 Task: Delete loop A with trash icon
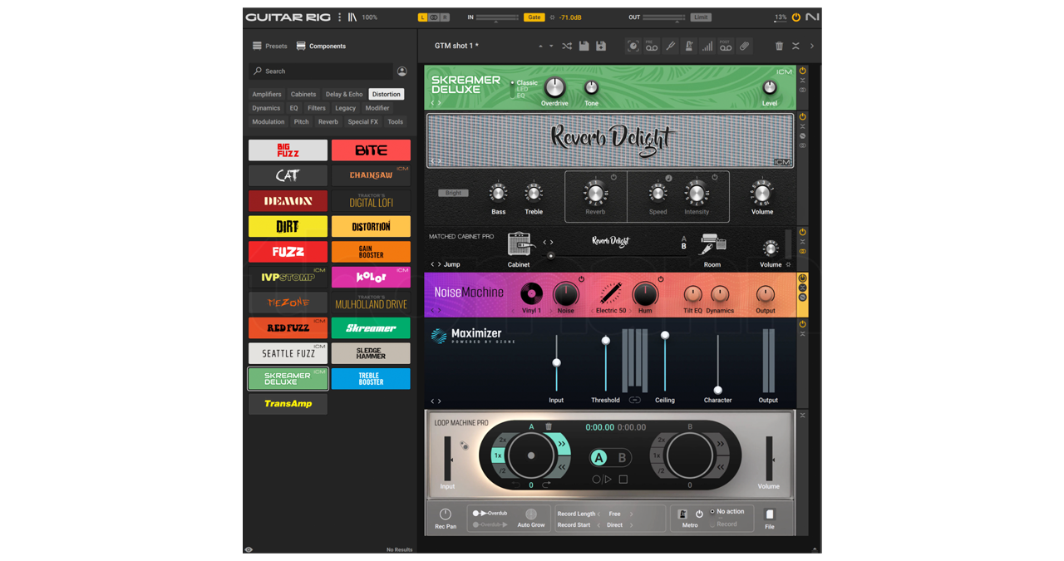pyautogui.click(x=549, y=427)
